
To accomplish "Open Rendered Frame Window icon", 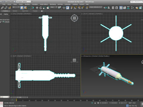I will click(x=140, y=8).
